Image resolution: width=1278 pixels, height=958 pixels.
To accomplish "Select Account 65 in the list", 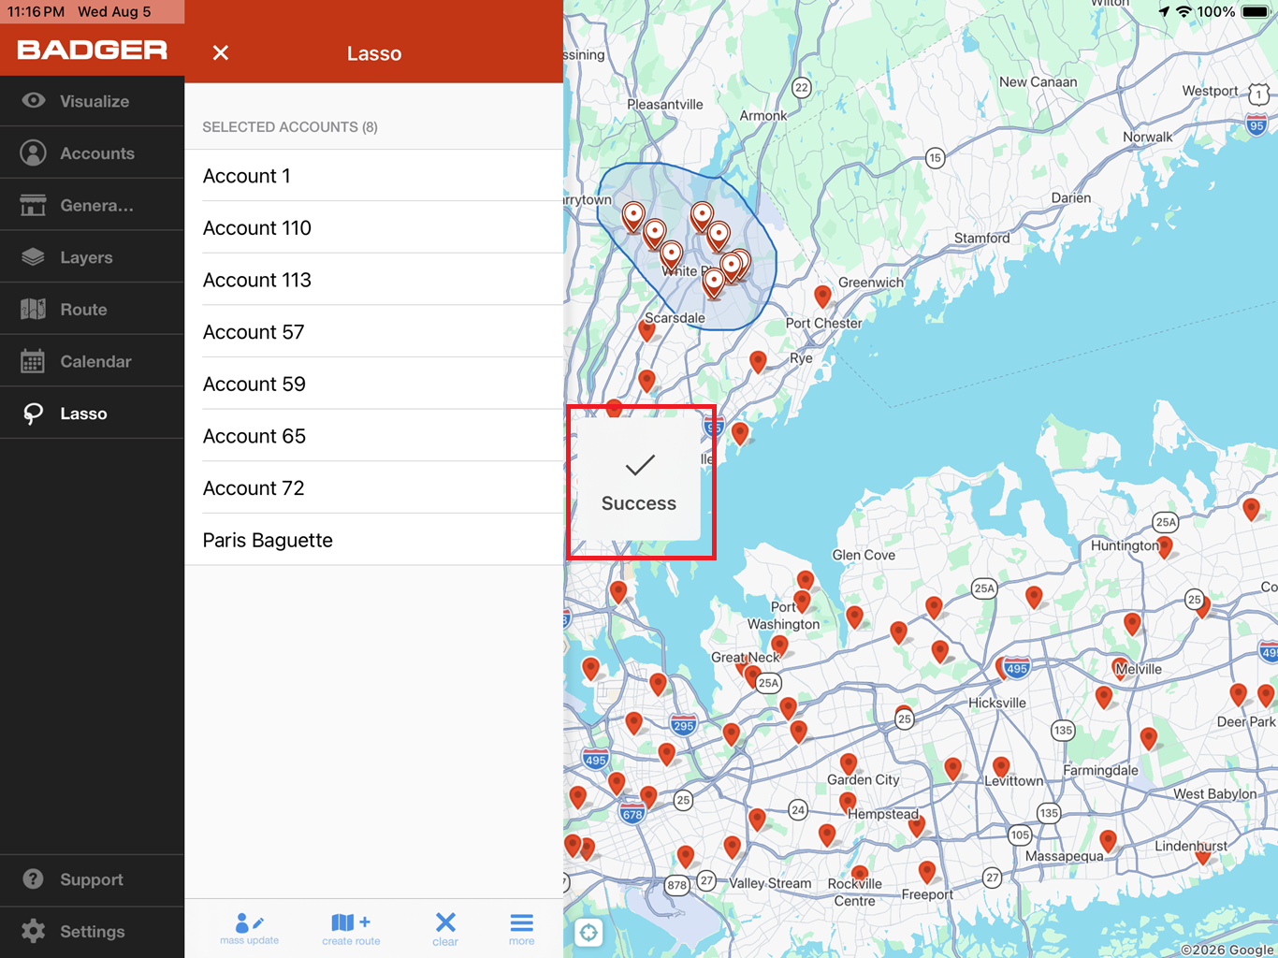I will pos(374,436).
